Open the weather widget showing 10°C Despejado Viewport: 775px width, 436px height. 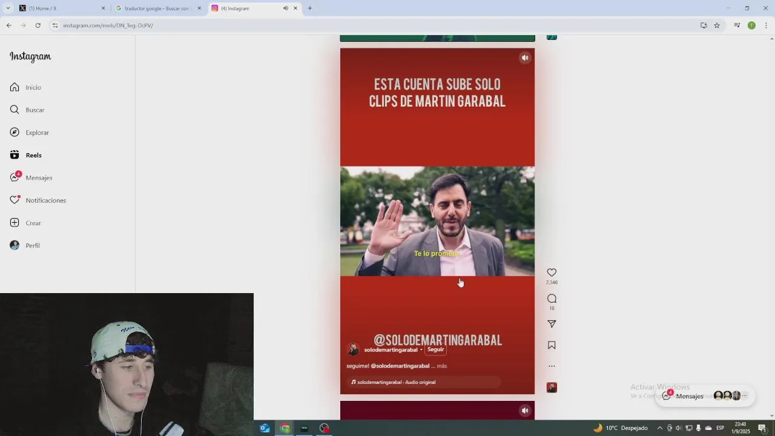pos(621,428)
